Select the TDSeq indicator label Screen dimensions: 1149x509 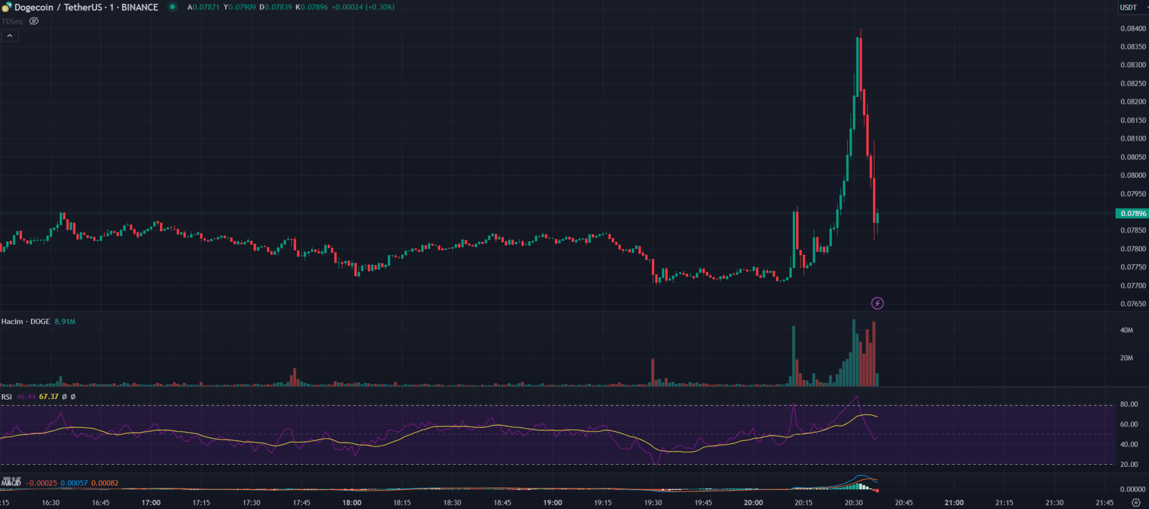coord(12,21)
